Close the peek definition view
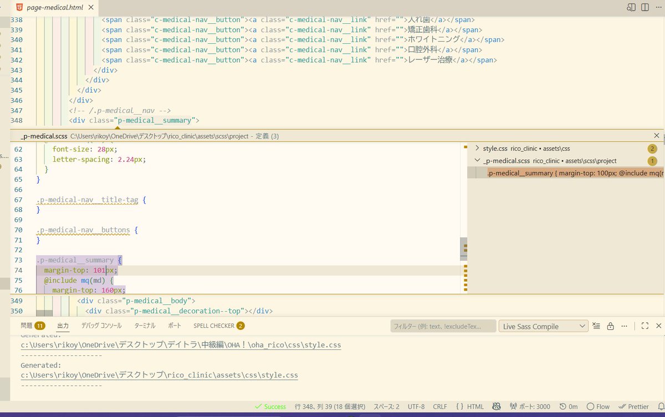 (x=657, y=135)
